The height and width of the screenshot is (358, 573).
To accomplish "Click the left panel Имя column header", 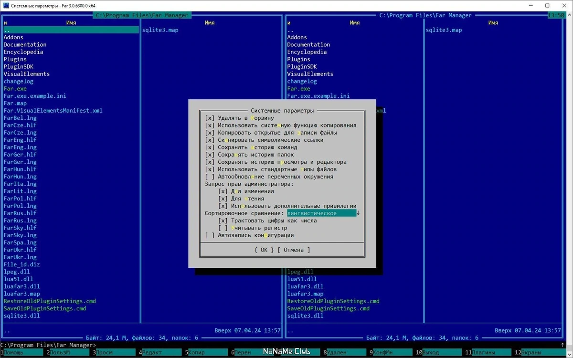I will pos(71,22).
